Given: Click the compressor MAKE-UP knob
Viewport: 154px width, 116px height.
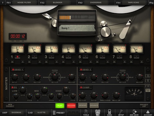Looking at the screenshot, I should pos(116,95).
